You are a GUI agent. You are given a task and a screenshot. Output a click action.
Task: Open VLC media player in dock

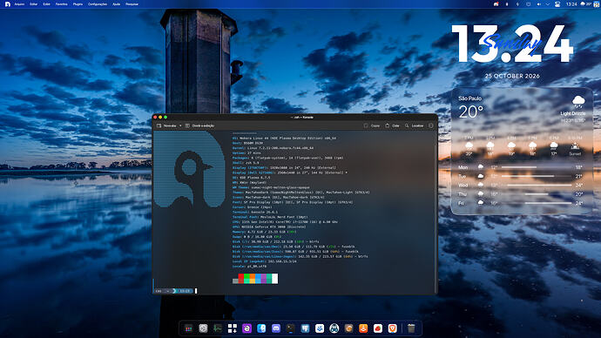363,328
